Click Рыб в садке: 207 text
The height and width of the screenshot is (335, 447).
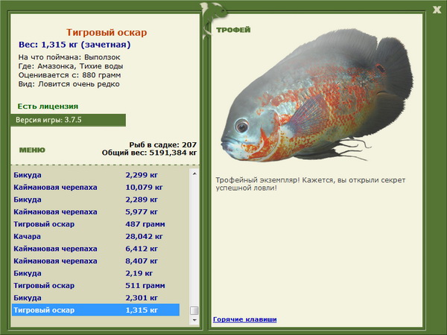point(162,144)
